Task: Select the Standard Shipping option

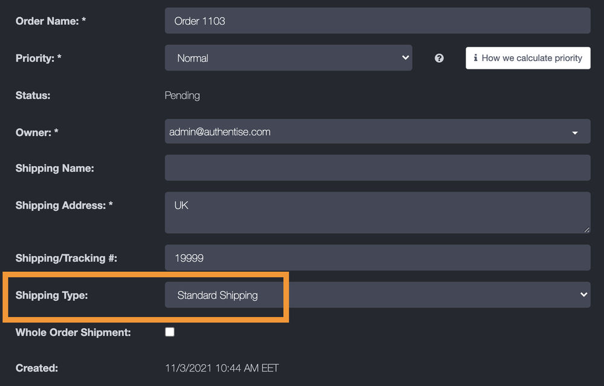Action: click(217, 295)
